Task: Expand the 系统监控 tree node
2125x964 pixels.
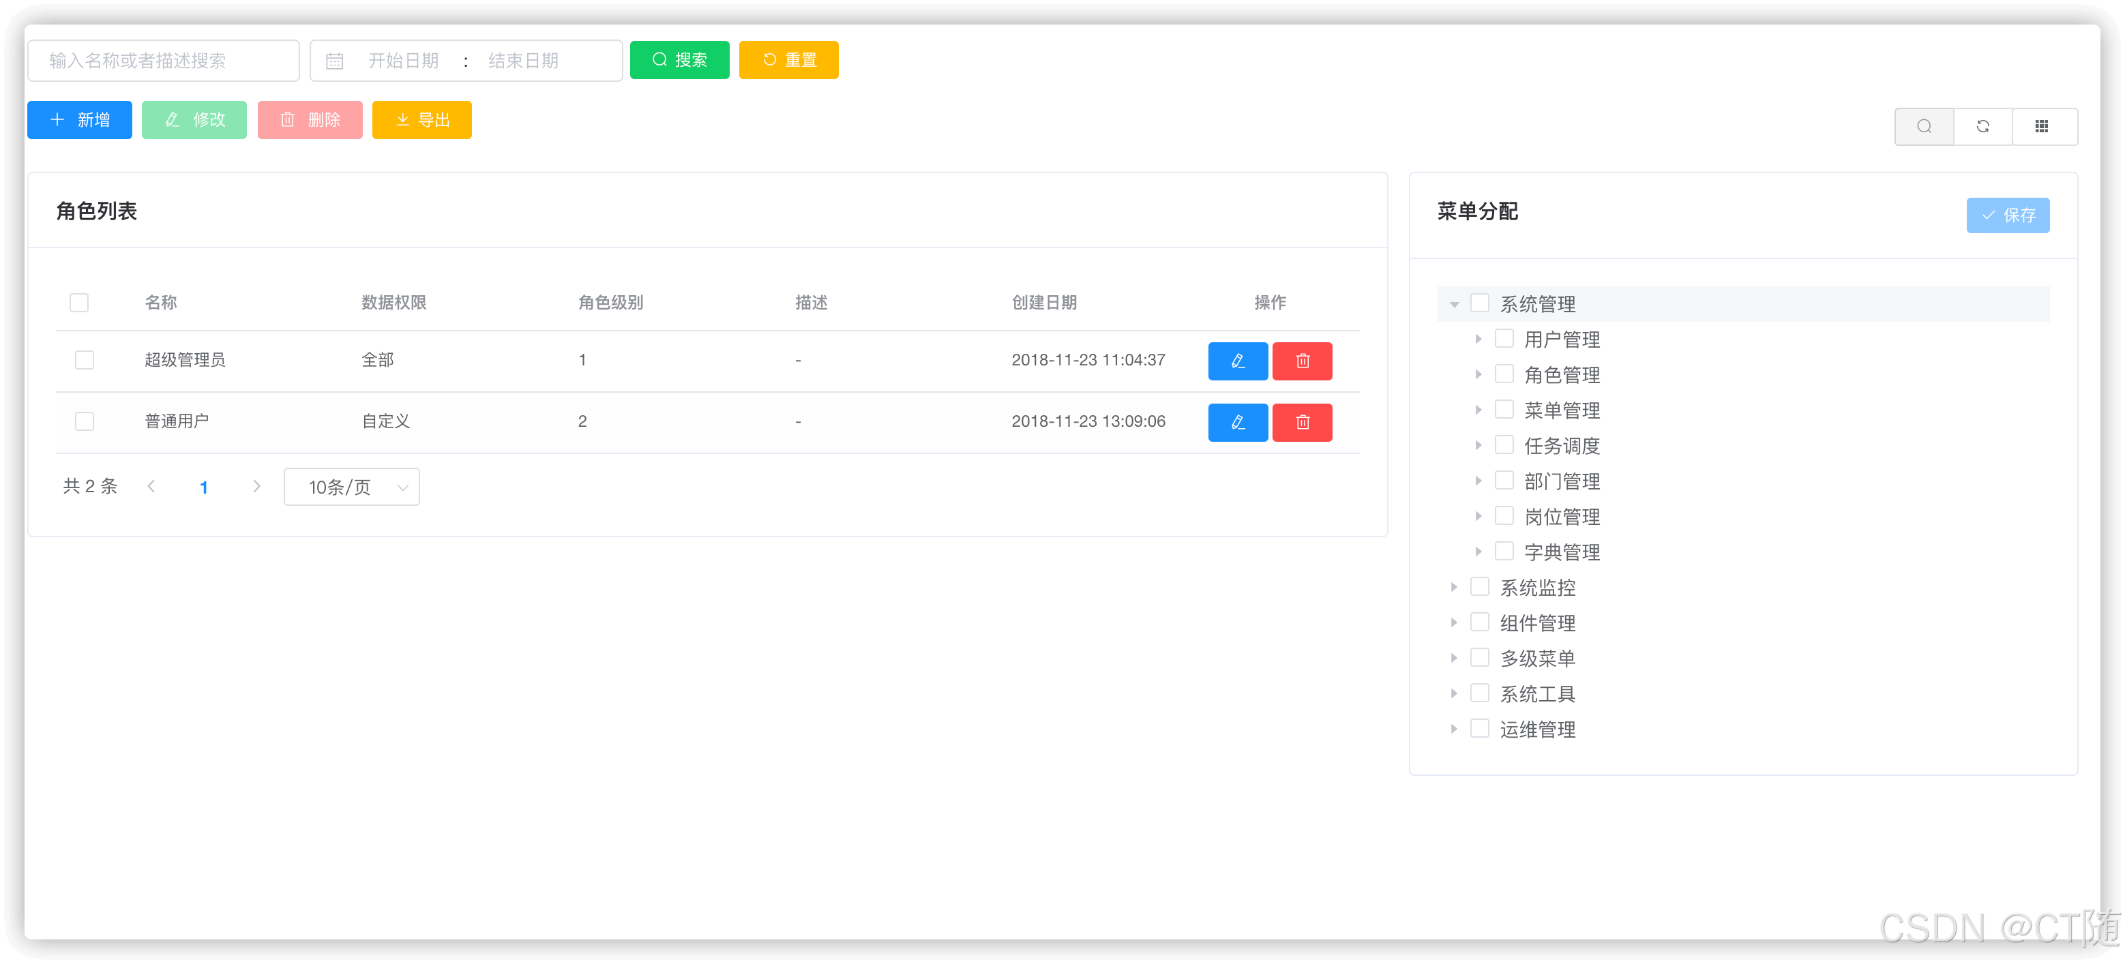Action: point(1455,587)
